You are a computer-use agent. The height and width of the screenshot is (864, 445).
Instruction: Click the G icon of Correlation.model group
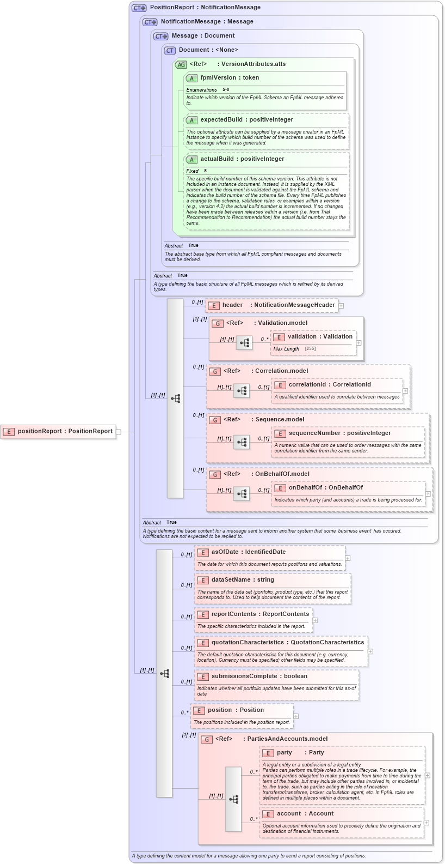click(214, 371)
